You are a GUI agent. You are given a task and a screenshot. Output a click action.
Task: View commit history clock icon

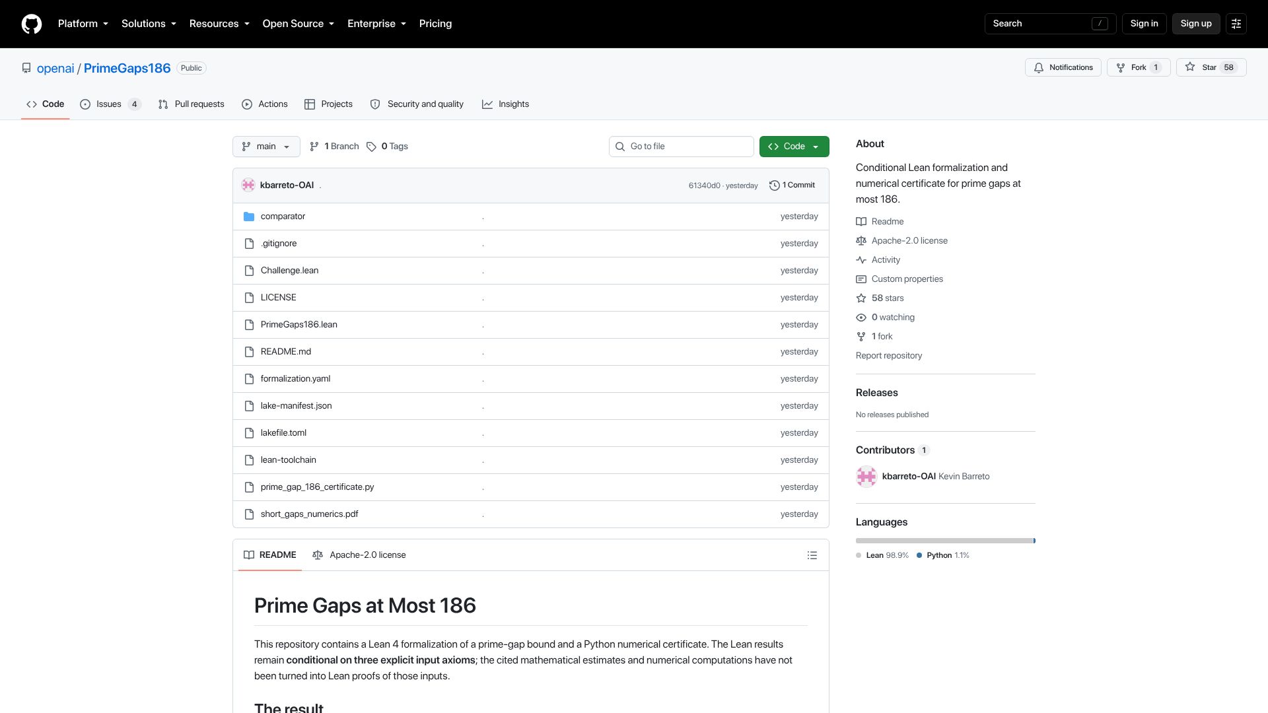[x=775, y=186]
